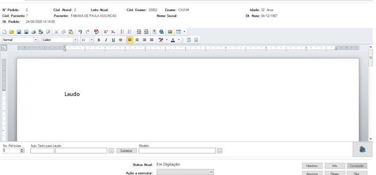Image resolution: width=376 pixels, height=175 pixels.
Task: Open the Filmes button
Action: [x=335, y=173]
